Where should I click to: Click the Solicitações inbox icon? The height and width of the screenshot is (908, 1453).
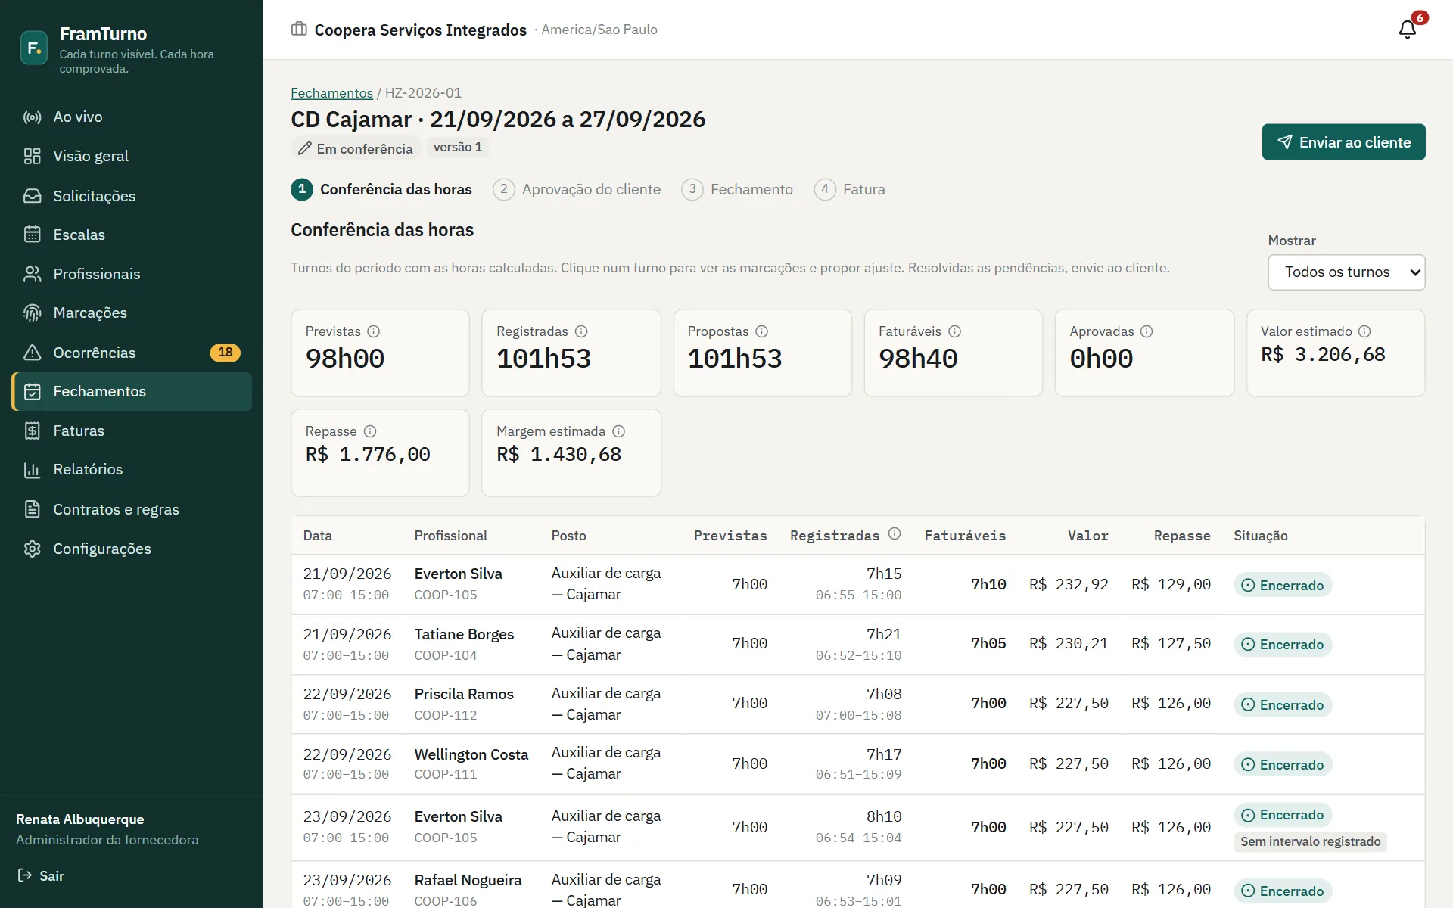32,196
